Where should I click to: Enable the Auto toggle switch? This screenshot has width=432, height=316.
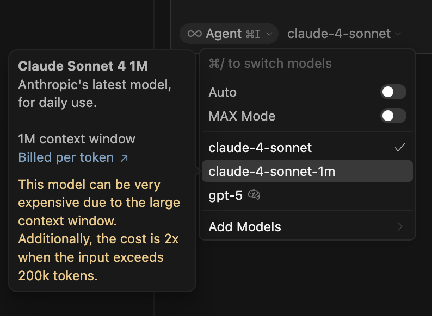click(393, 92)
